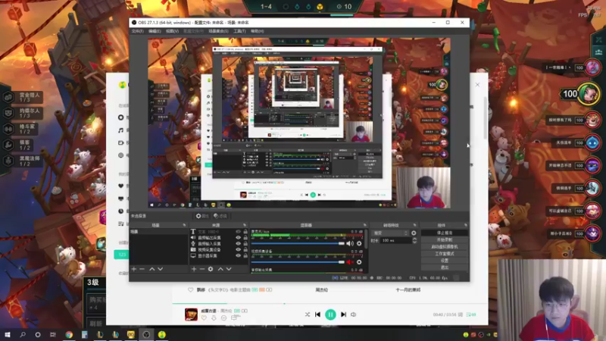Open transition properties gear icon
This screenshot has height=341, width=606.
(414, 233)
